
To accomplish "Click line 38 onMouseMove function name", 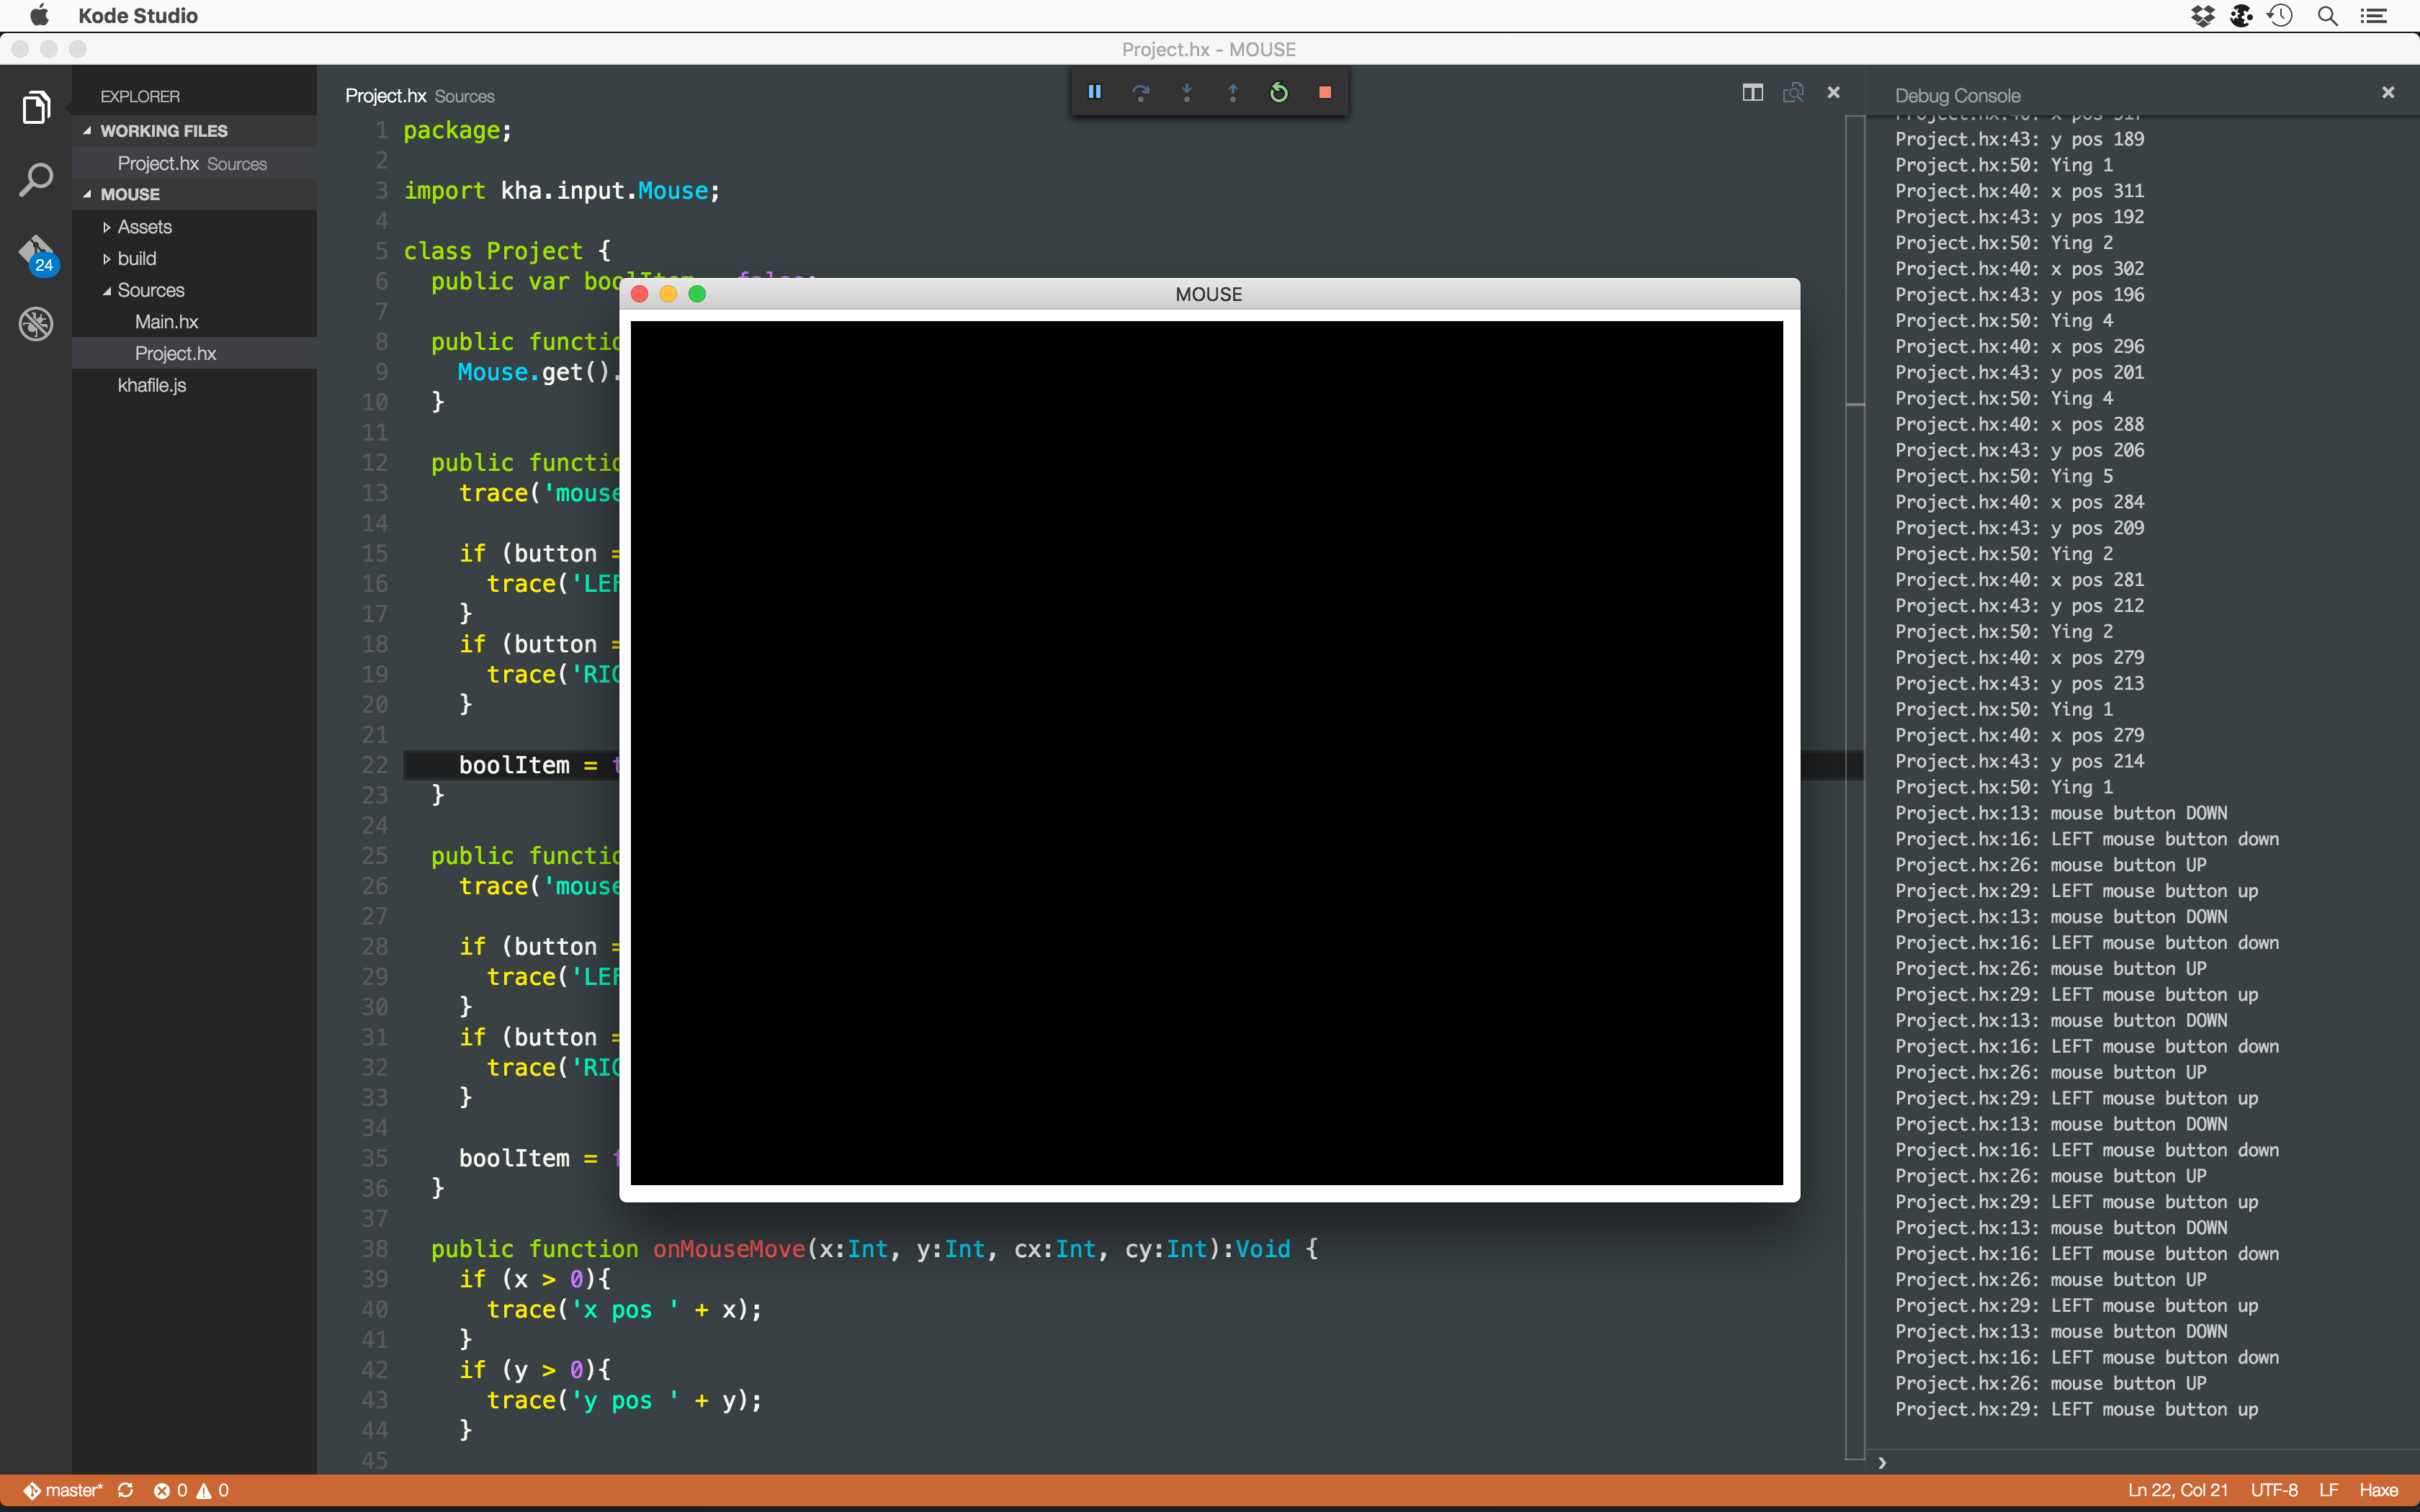I will tap(729, 1249).
